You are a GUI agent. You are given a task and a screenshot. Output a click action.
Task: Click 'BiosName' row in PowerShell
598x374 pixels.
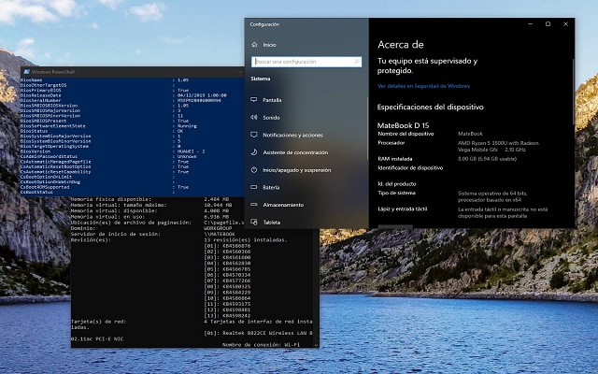click(x=105, y=80)
